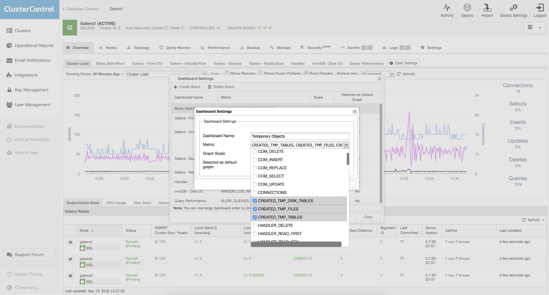The image size is (549, 295).
Task: Open Global Settings gears icon
Action: [513, 7]
